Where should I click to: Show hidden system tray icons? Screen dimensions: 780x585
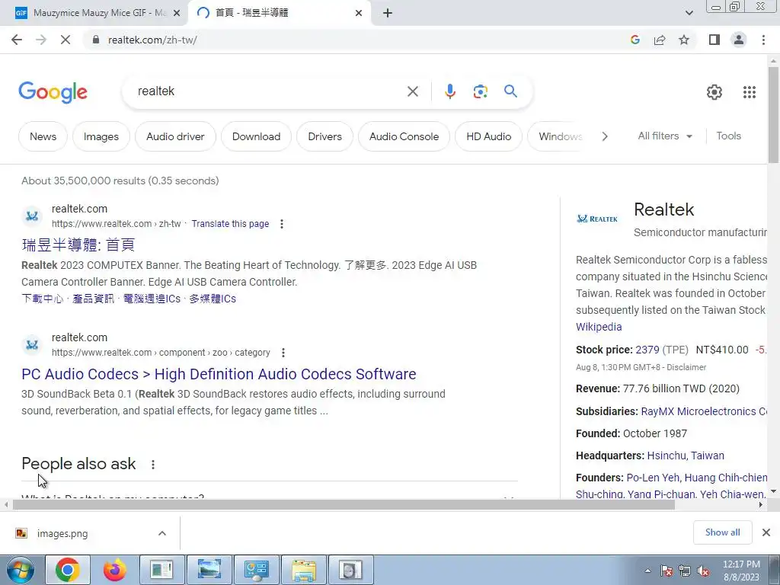click(647, 571)
